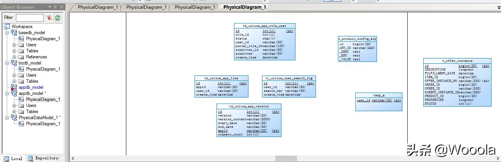Close the Object Browser panel

coord(61,7)
